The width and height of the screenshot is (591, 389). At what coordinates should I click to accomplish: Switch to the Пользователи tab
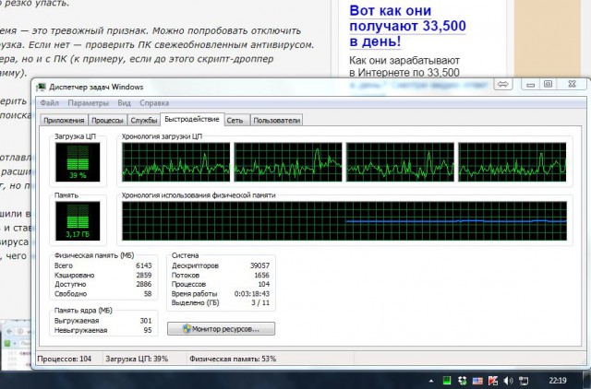point(277,121)
